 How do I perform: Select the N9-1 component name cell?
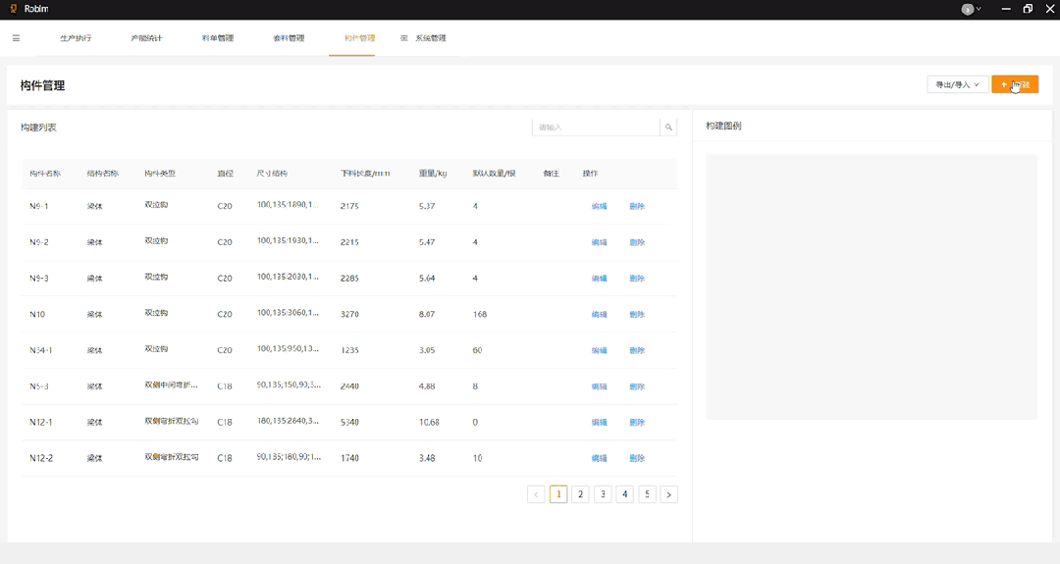(x=39, y=206)
